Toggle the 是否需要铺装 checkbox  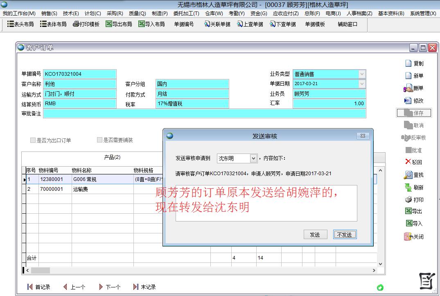point(99,140)
